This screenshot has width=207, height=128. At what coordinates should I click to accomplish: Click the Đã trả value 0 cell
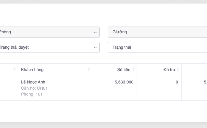[177, 82]
